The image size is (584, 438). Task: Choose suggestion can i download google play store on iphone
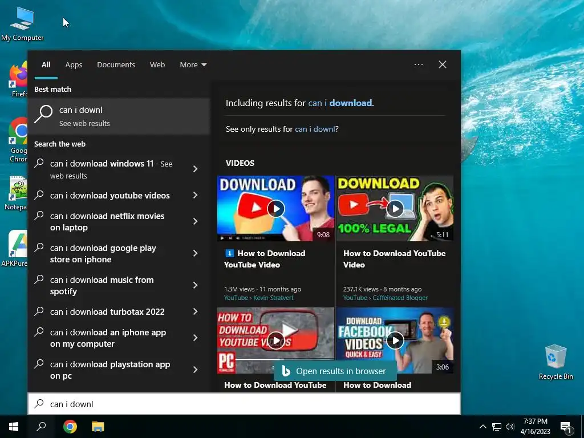click(103, 254)
